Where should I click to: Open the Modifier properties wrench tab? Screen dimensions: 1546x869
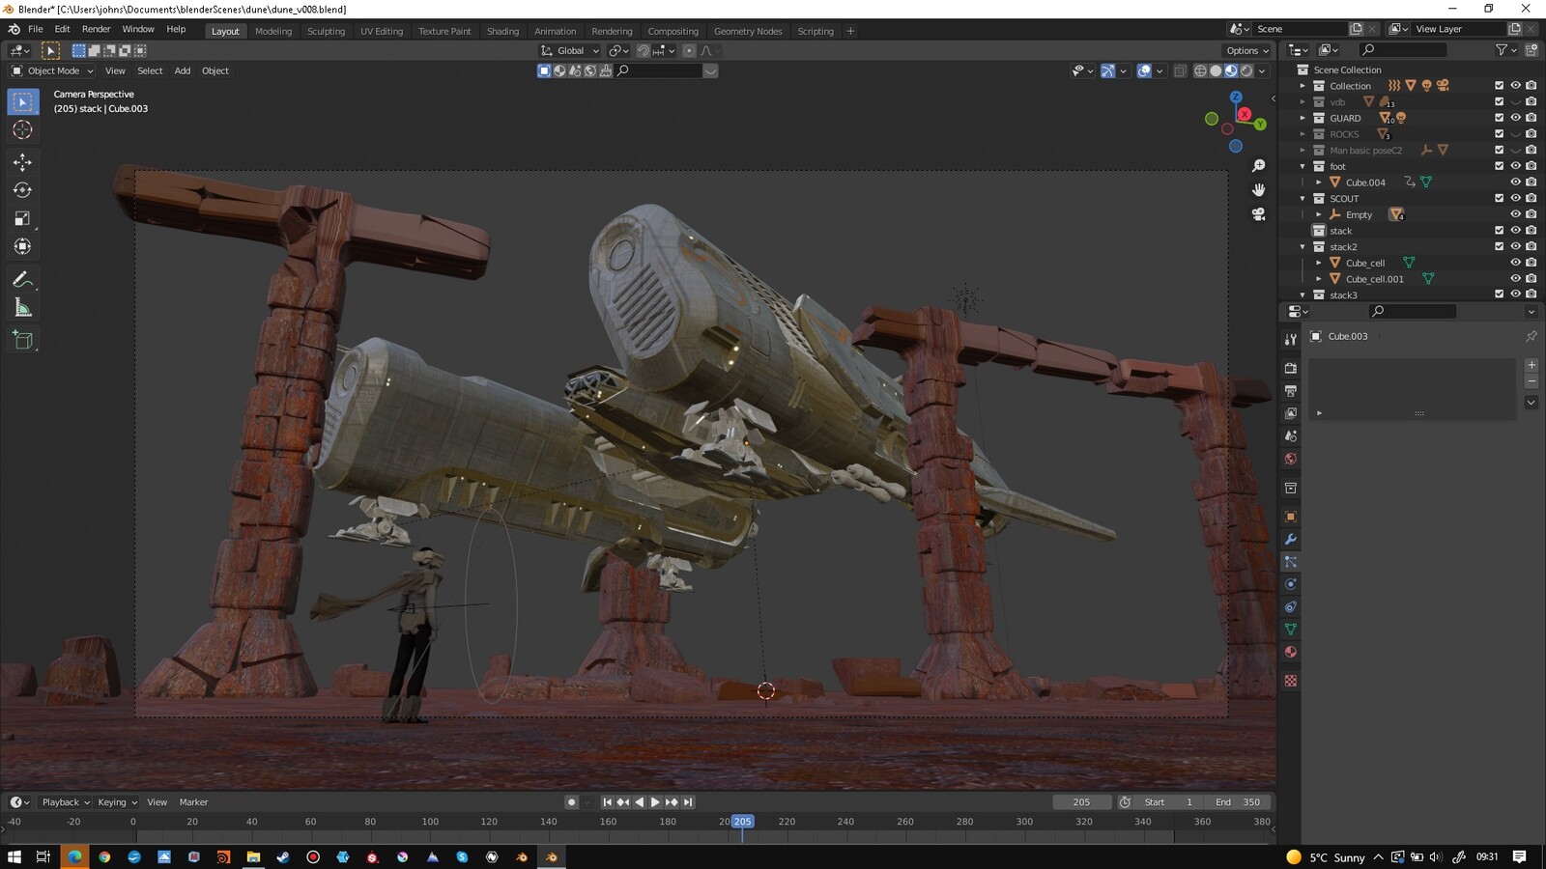[x=1290, y=539]
